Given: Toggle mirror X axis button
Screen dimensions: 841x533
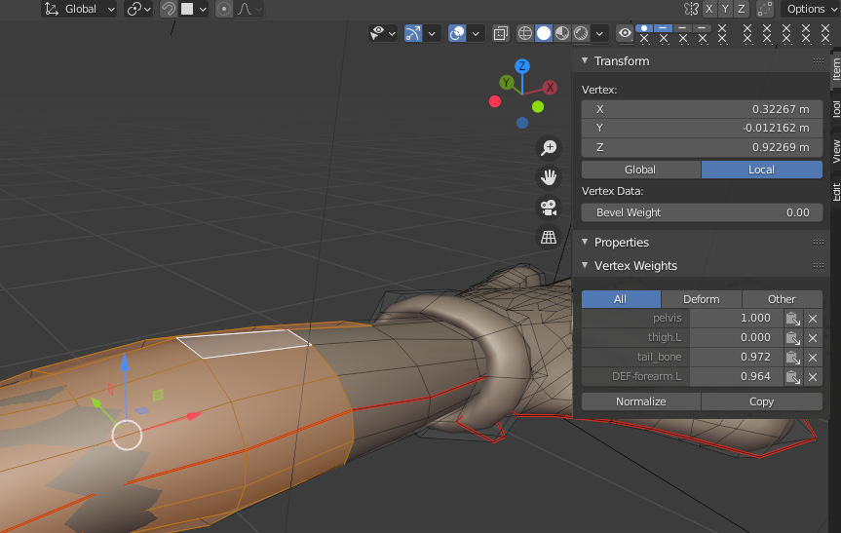Looking at the screenshot, I should click(709, 9).
